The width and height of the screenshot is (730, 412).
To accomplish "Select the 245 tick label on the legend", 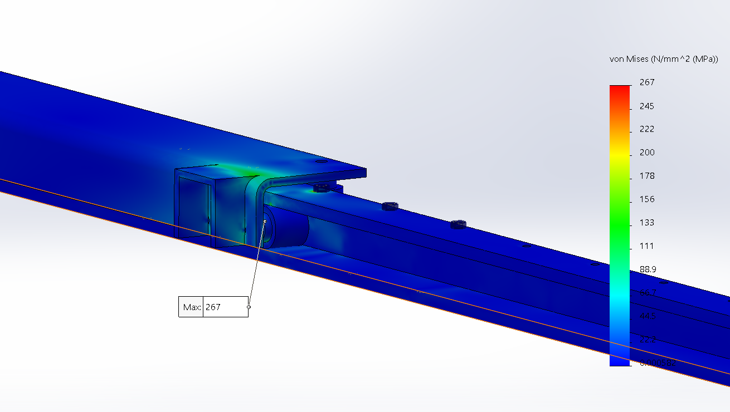I will [647, 106].
